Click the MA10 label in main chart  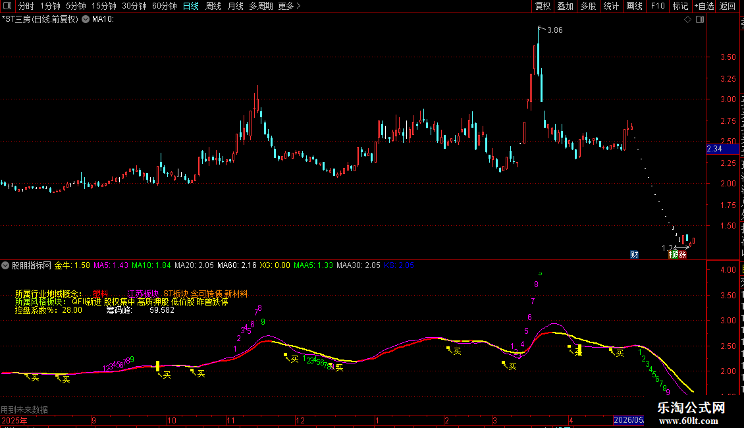click(103, 19)
